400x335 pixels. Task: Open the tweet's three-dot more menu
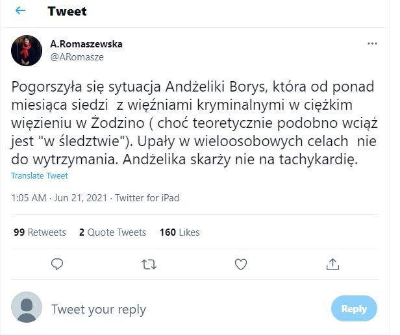372,43
